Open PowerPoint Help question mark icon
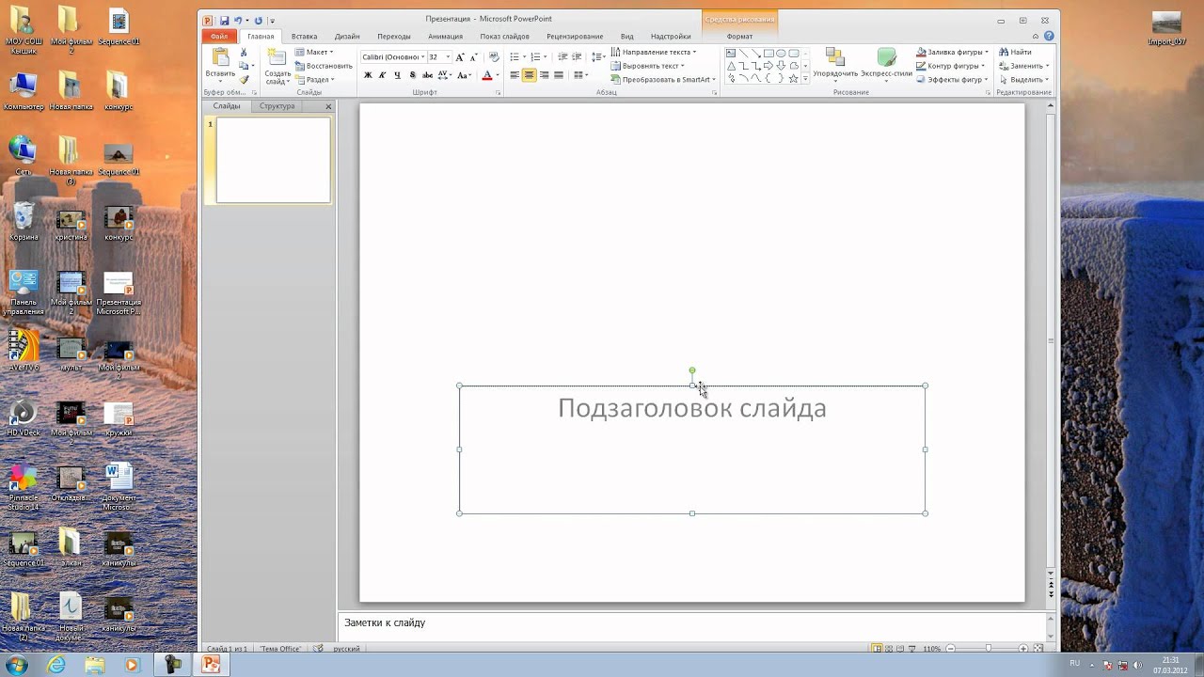1204x677 pixels. (x=1050, y=36)
